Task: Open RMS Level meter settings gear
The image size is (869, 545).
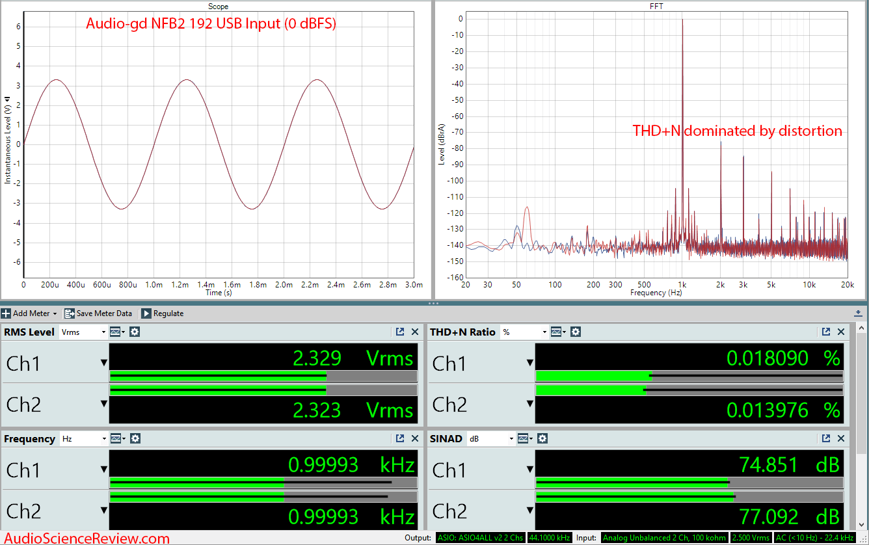Action: (x=135, y=332)
